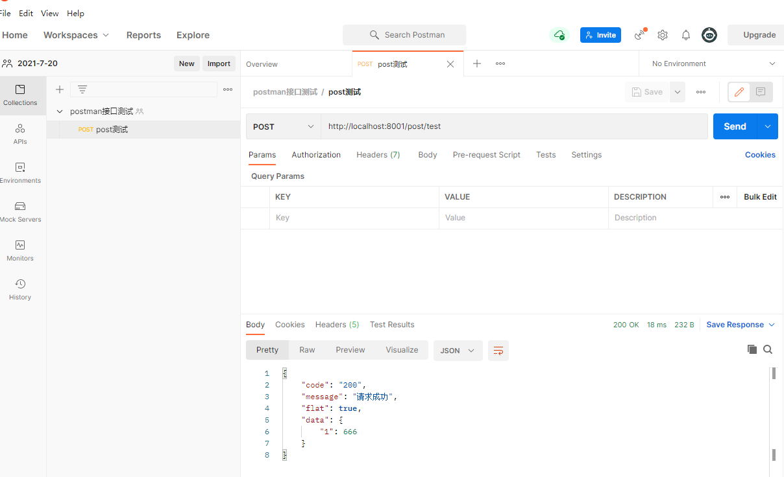Image resolution: width=784 pixels, height=477 pixels.
Task: Open the History sidebar panel
Action: 20,290
